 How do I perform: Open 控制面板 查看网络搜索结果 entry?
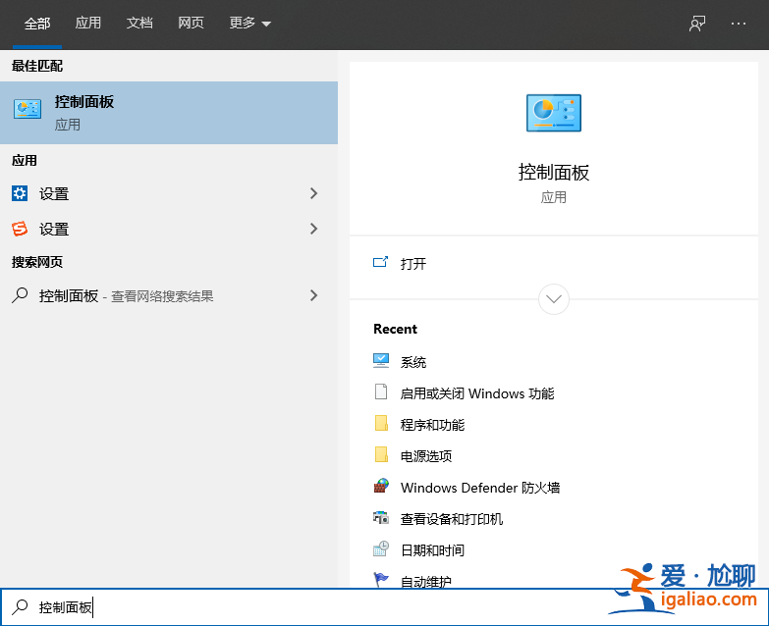(169, 295)
